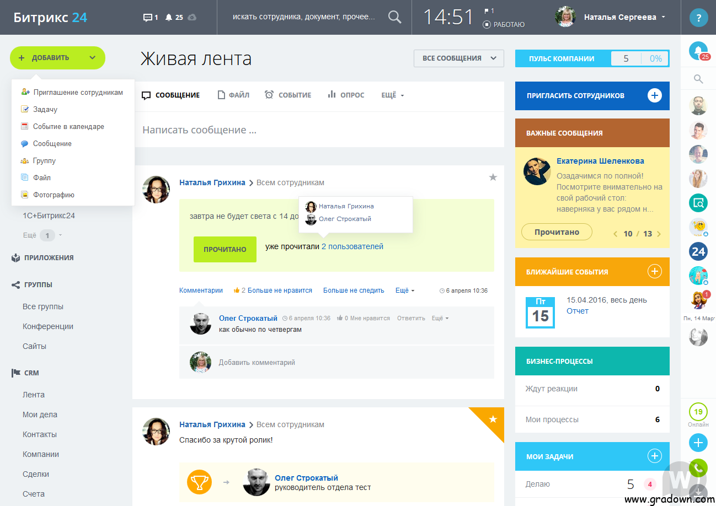Click Больше не нравится link

281,290
